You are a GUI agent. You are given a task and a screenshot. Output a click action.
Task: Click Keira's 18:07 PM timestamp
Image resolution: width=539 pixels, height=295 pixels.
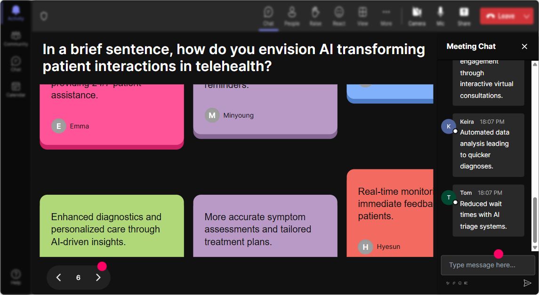coord(492,121)
